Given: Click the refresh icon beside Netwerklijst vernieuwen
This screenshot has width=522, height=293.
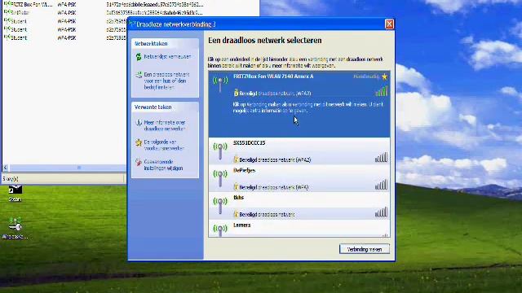Looking at the screenshot, I should (139, 57).
